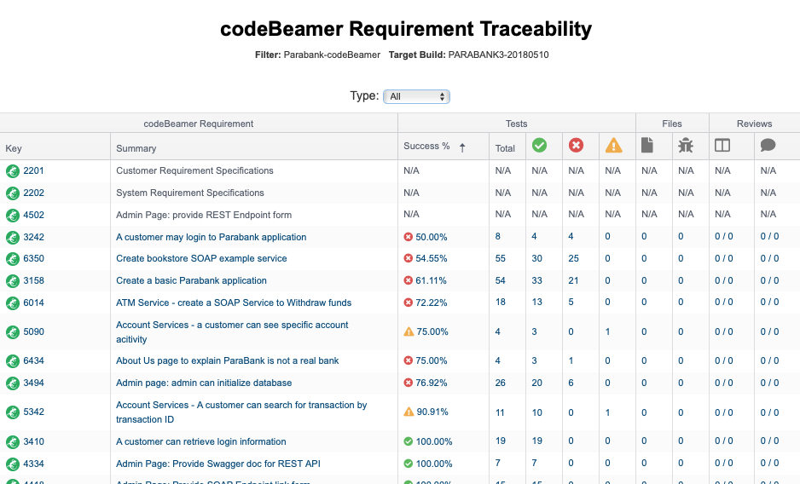Click passed count 13 for requirement 6014
800x484 pixels.
pos(537,302)
